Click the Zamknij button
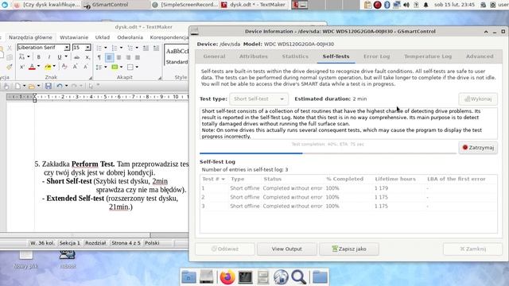 [473, 249]
